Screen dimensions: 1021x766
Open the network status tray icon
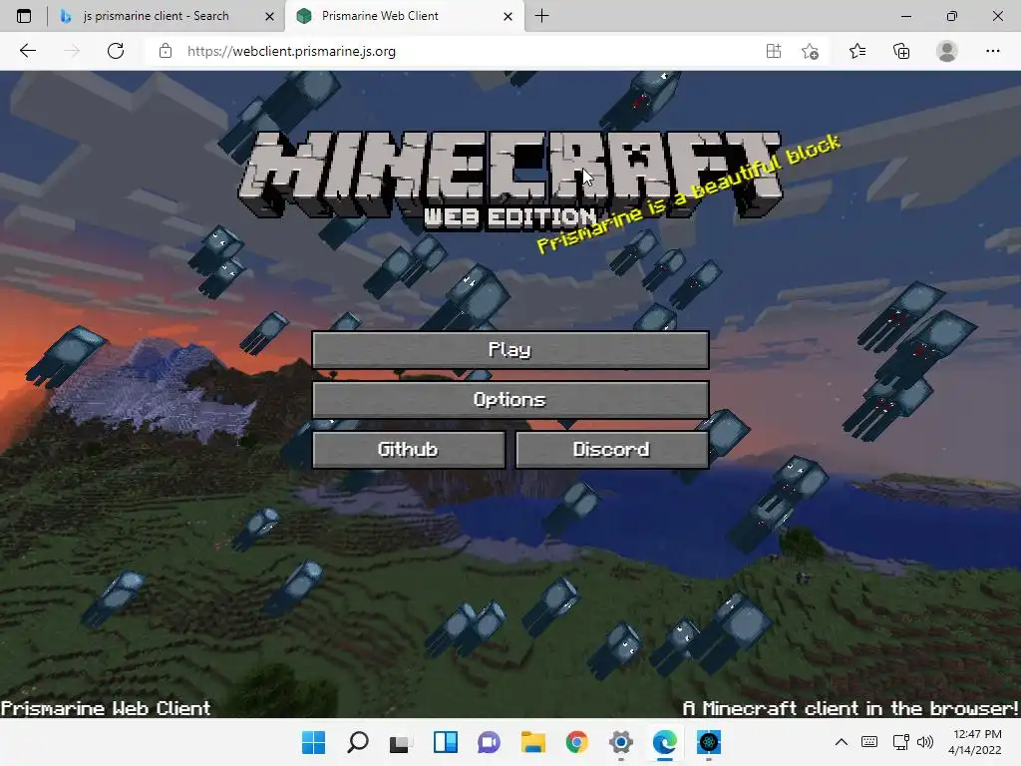click(x=901, y=742)
